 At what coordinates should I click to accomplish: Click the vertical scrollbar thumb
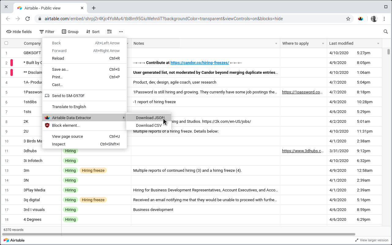(389, 52)
